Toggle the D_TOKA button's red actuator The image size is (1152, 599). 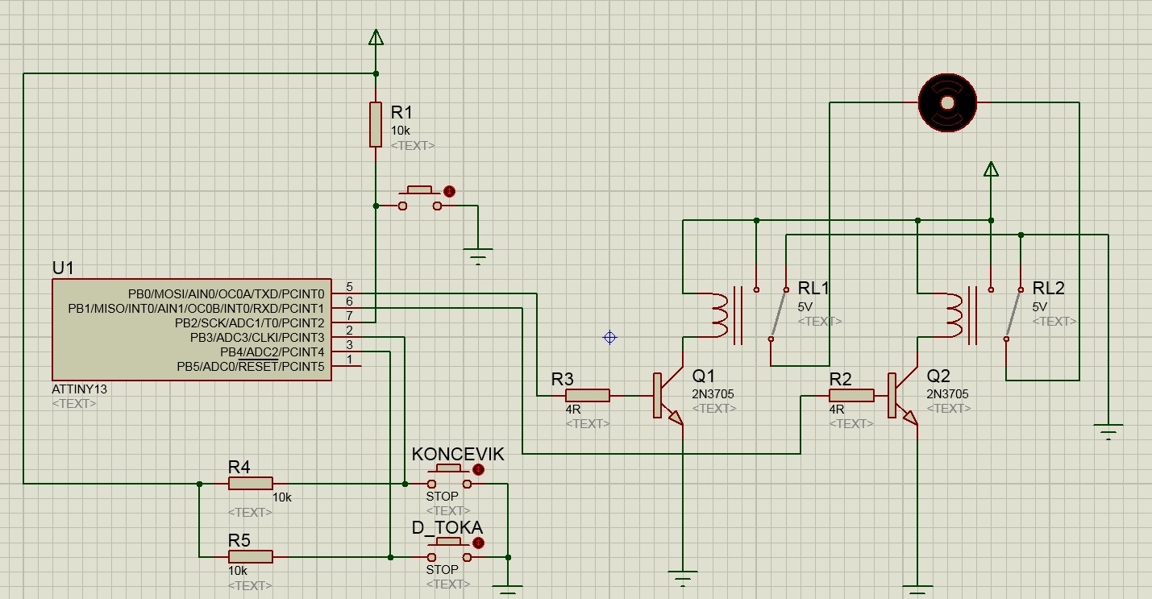[478, 543]
